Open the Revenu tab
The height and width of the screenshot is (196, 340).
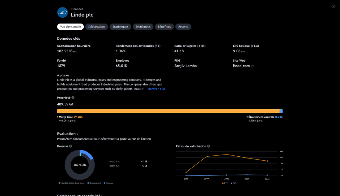[x=183, y=27]
